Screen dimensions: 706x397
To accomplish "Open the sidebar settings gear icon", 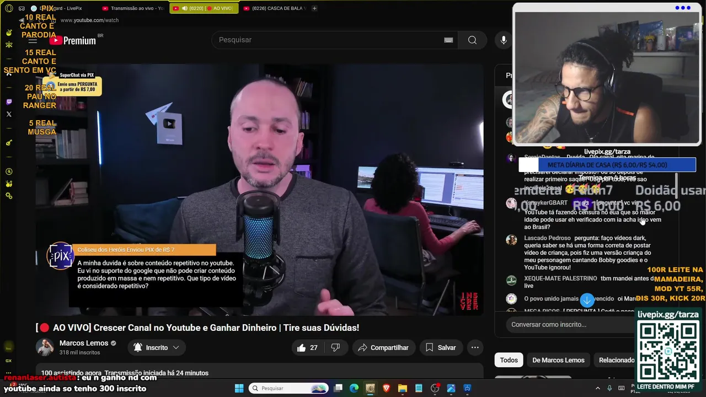I will pyautogui.click(x=9, y=196).
